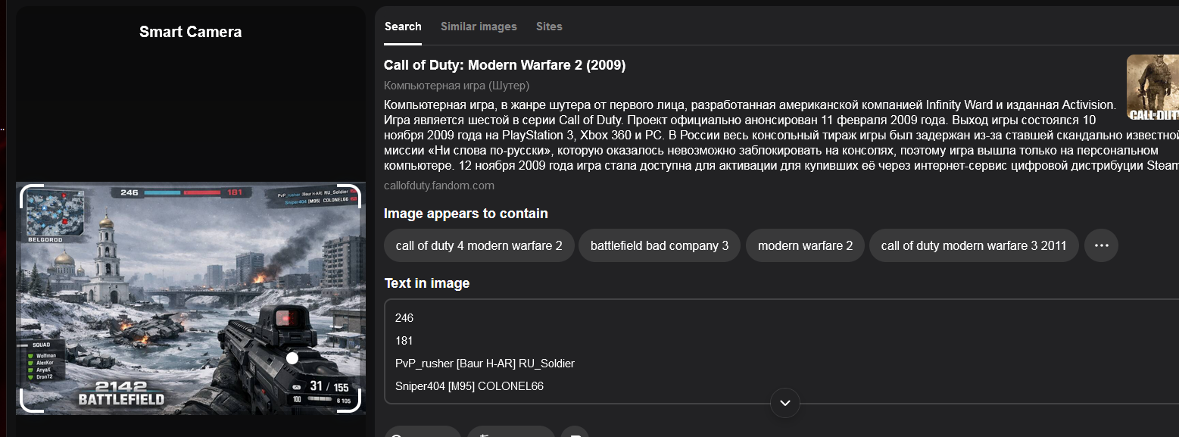The image size is (1179, 437).
Task: Expand the Text in image box
Action: click(784, 402)
